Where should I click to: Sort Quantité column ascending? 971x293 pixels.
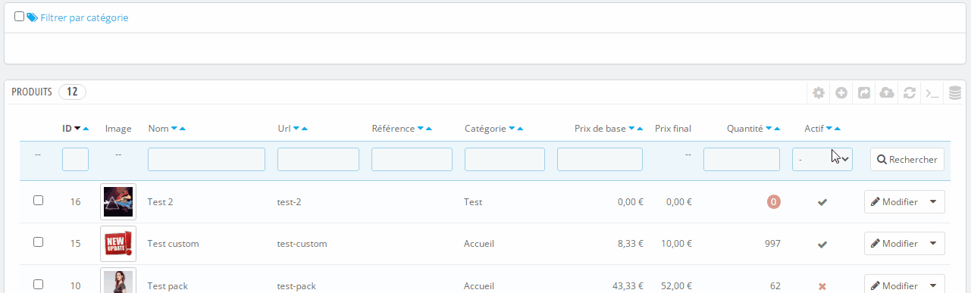point(778,129)
